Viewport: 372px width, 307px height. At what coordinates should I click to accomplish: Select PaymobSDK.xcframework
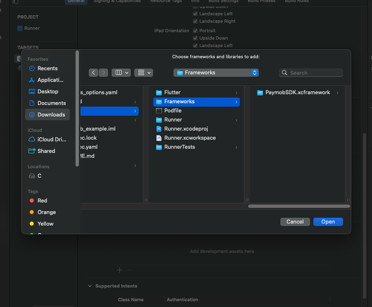coord(298,93)
